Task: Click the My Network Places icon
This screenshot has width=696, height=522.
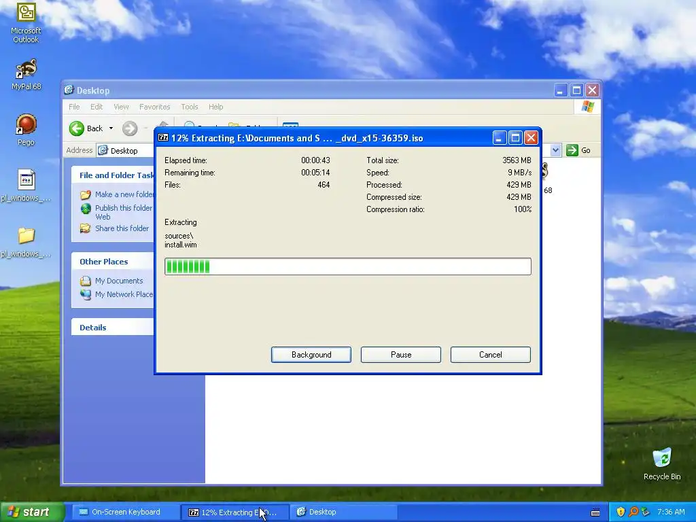Action: coord(85,294)
